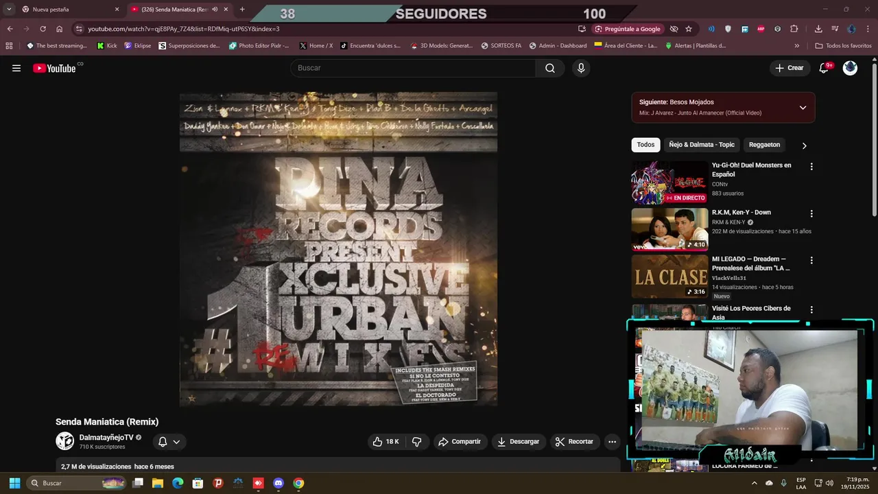Open options menu for MI LEGADO video
This screenshot has width=878, height=494.
[x=811, y=261]
